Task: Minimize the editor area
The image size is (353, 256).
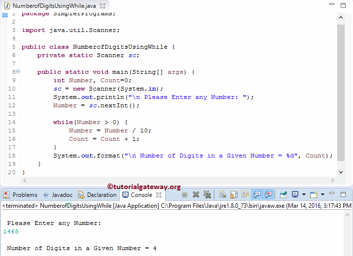Action: pyautogui.click(x=332, y=4)
